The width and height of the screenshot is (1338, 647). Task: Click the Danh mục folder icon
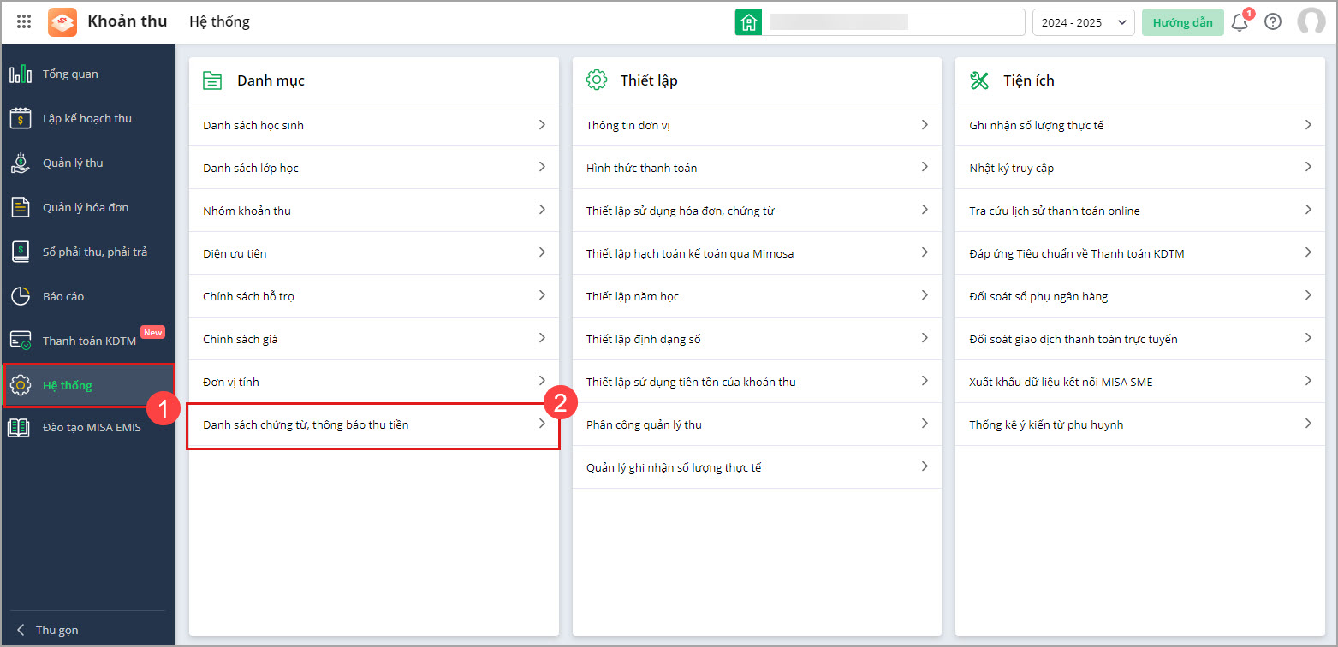click(x=212, y=81)
